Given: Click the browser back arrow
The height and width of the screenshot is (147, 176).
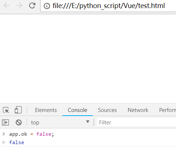Looking at the screenshot, I should 7,5.
